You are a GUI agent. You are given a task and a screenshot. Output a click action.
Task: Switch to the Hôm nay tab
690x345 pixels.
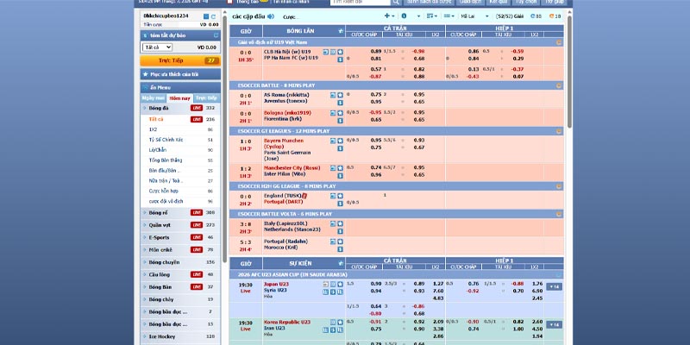(x=180, y=98)
